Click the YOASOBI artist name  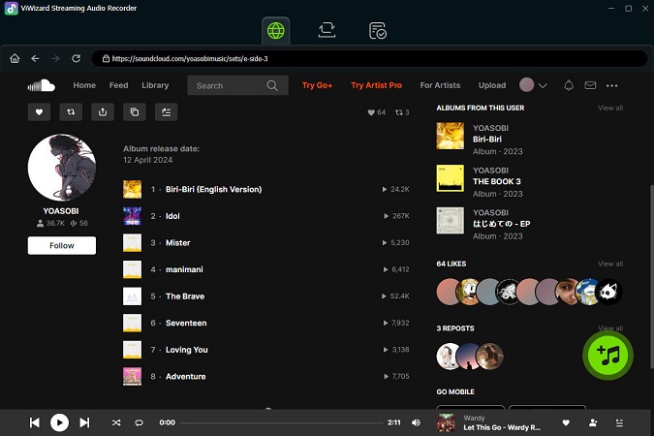coord(61,211)
